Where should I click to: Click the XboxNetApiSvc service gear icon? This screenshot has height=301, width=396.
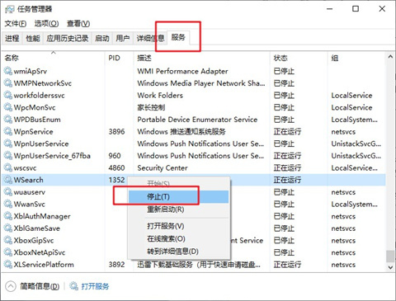coord(8,252)
